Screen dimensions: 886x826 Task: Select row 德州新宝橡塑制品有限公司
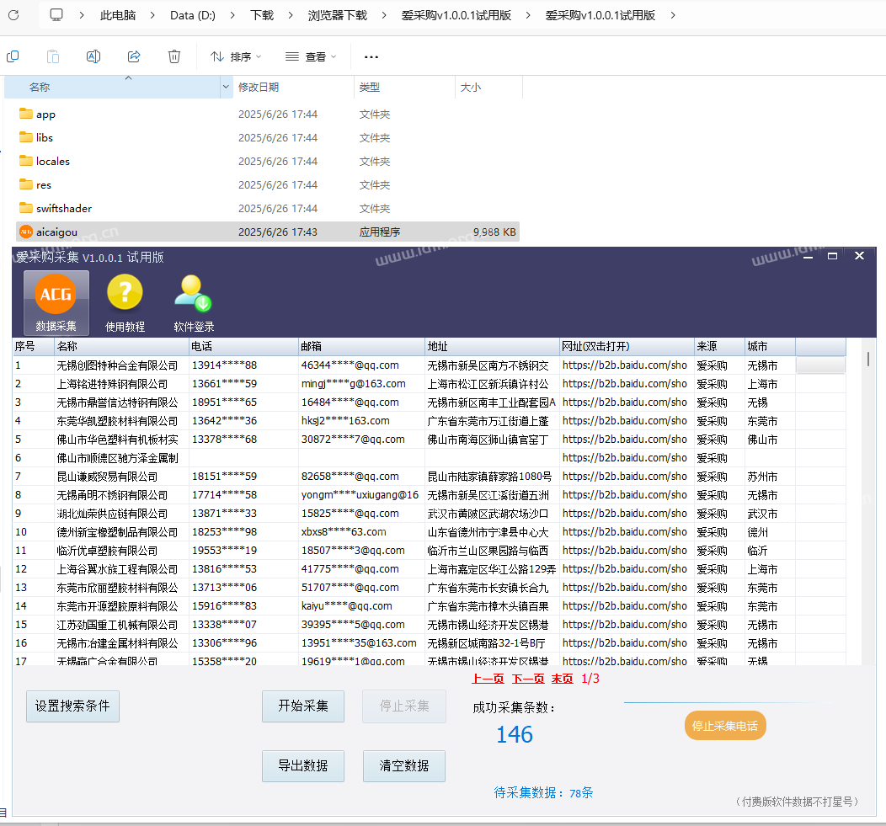(429, 532)
